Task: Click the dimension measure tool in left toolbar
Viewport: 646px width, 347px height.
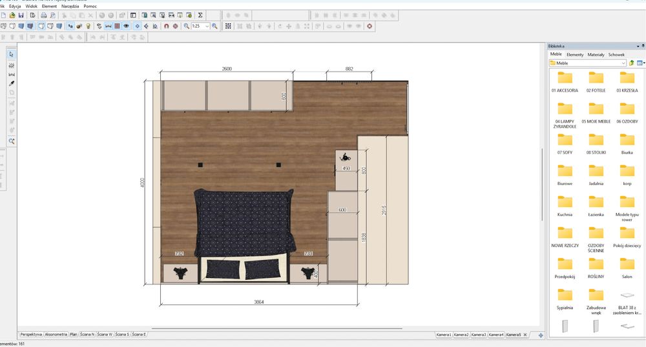Action: (x=12, y=74)
